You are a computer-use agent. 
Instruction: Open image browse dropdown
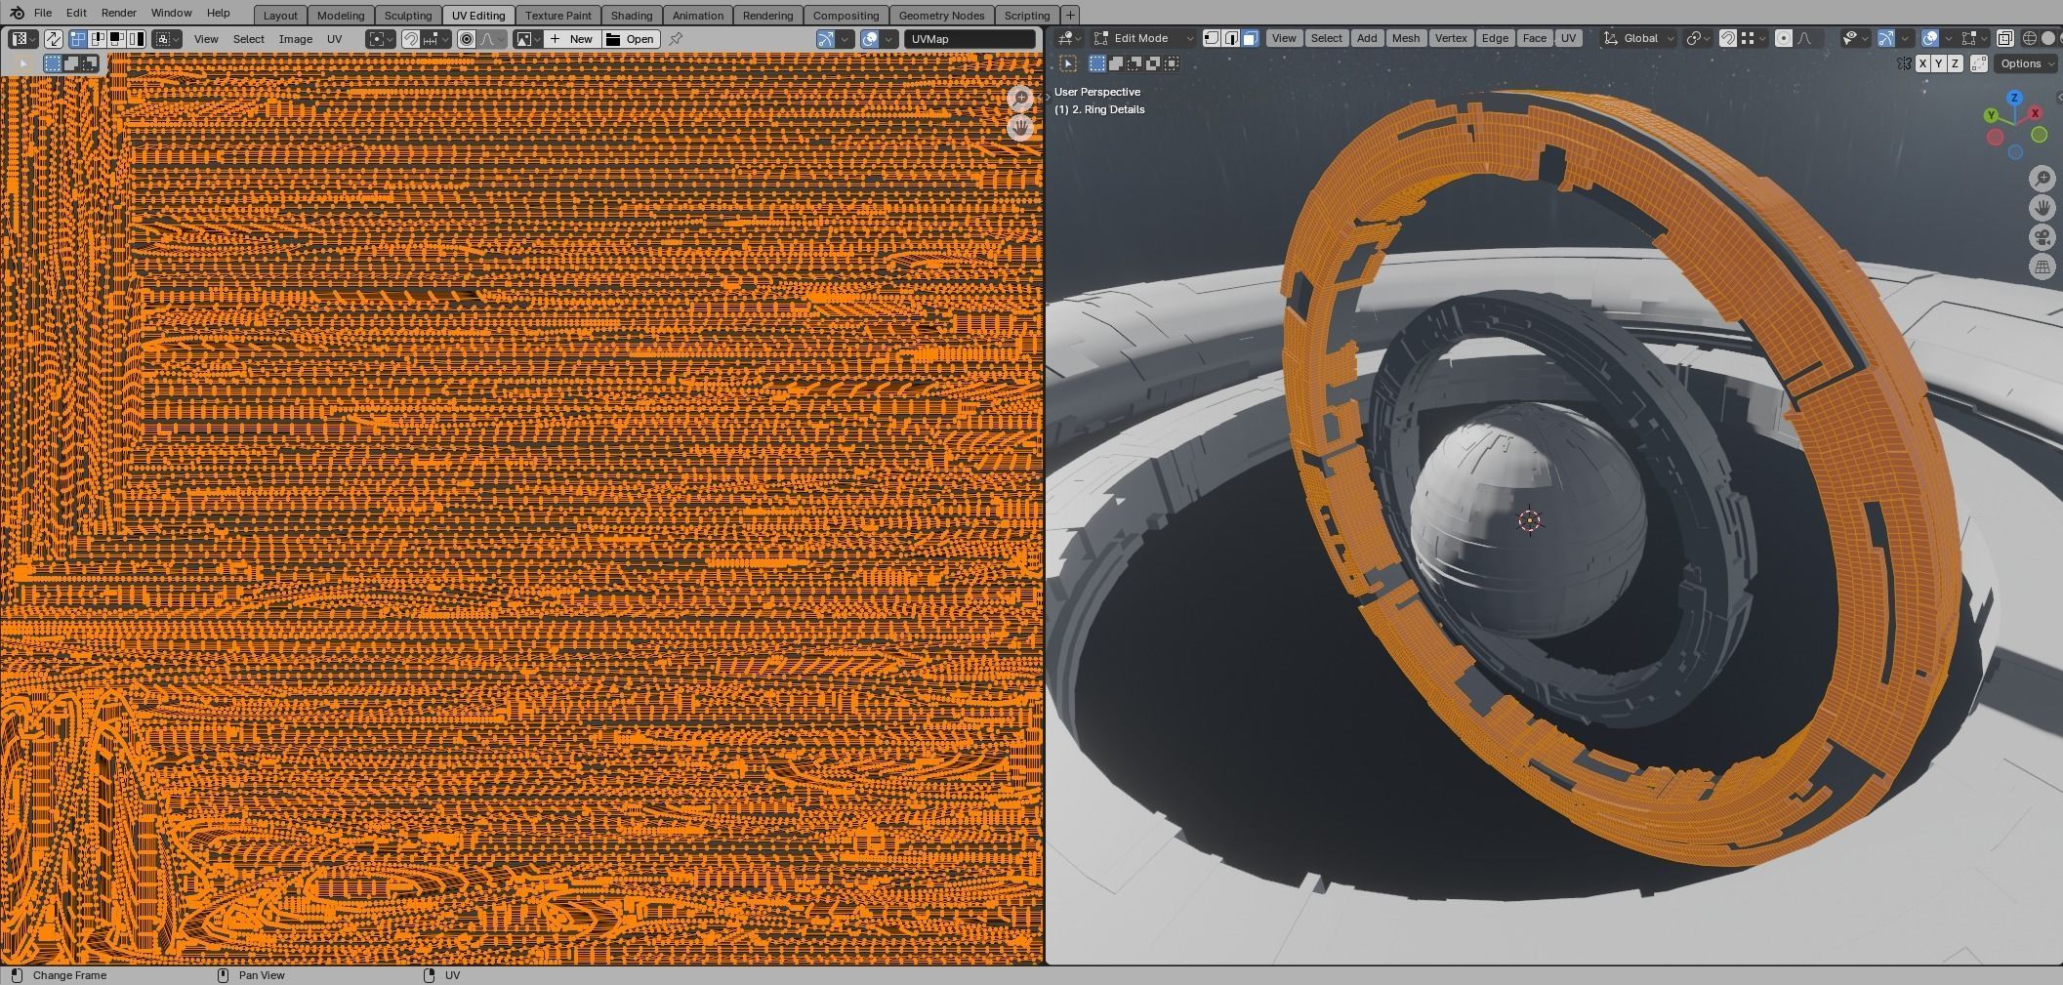(x=527, y=39)
